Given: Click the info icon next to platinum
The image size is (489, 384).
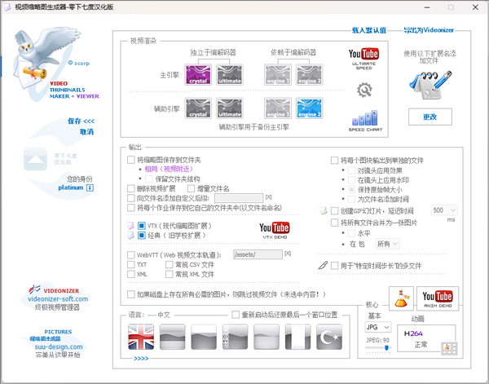Looking at the screenshot, I should click(x=90, y=188).
